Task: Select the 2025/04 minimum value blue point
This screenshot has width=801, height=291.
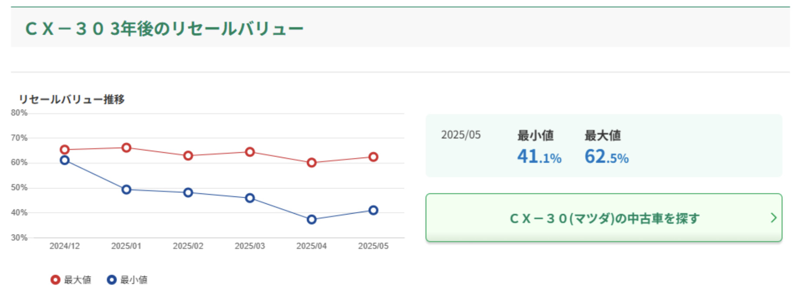Action: pyautogui.click(x=311, y=219)
